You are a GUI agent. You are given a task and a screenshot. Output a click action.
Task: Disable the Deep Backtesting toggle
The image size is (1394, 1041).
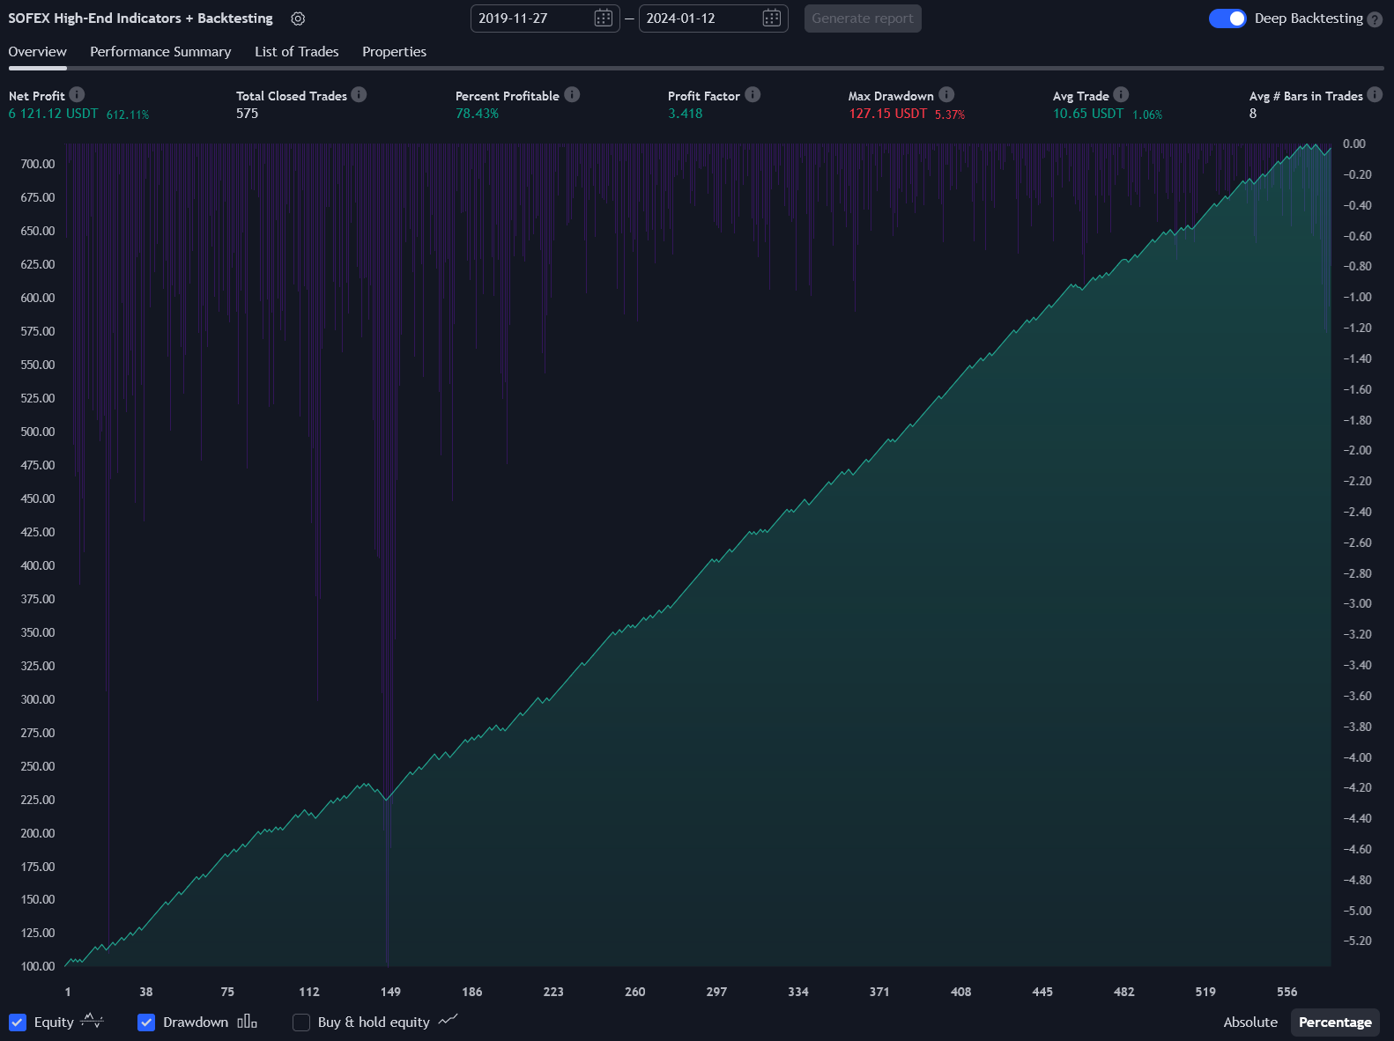(1227, 18)
